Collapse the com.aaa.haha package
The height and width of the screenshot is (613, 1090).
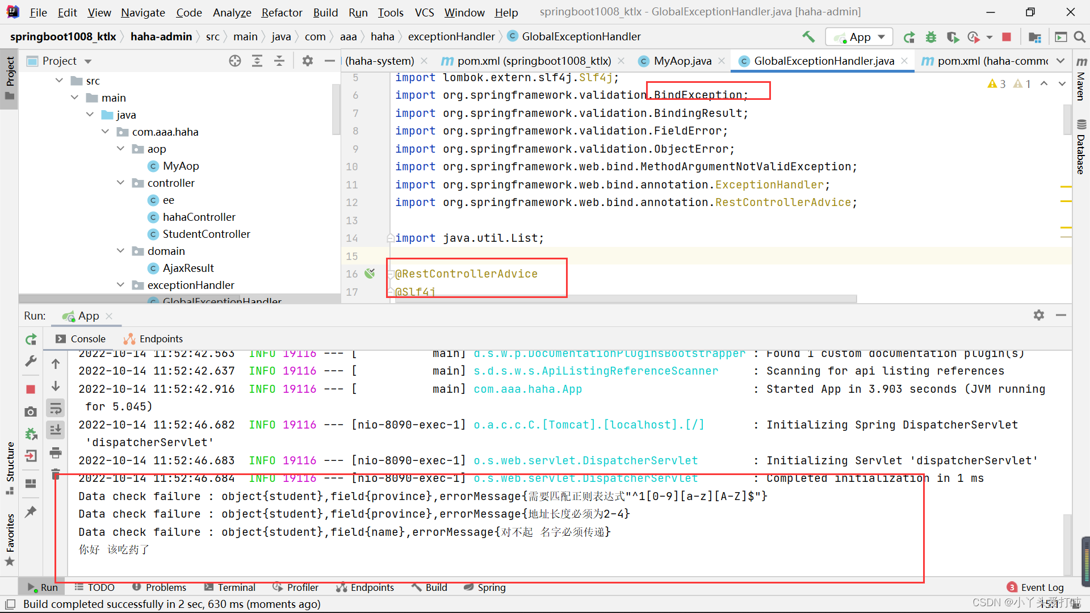point(106,132)
